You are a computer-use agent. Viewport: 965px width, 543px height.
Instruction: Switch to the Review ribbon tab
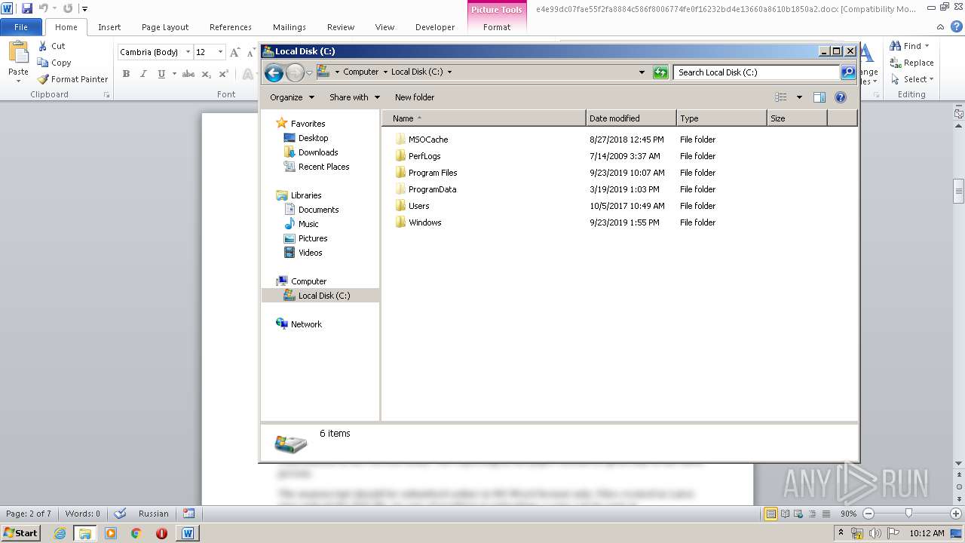tap(341, 27)
